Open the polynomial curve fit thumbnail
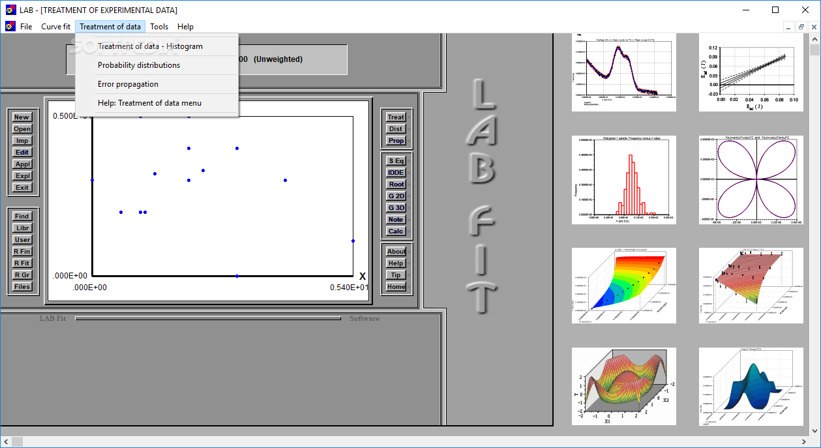 click(623, 72)
